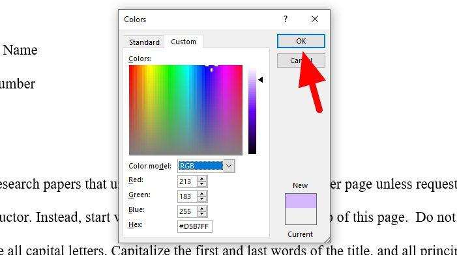This screenshot has width=457, height=255.
Task: Select the Custom tab
Action: (183, 42)
